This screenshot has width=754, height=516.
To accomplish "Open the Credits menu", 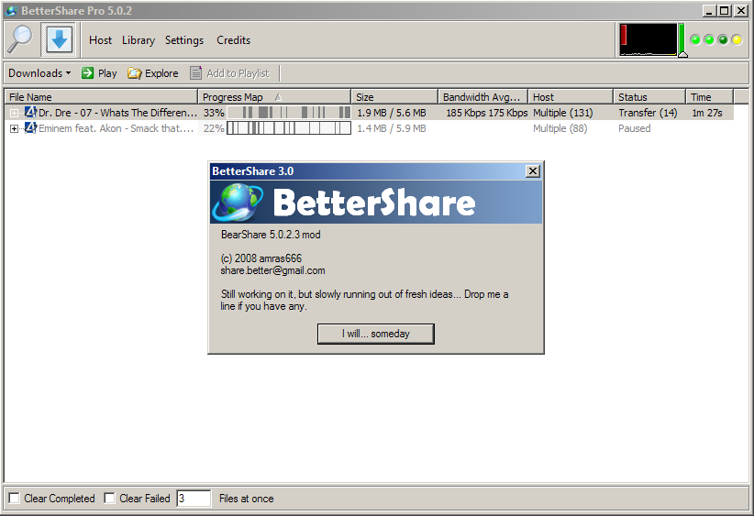I will click(x=233, y=40).
